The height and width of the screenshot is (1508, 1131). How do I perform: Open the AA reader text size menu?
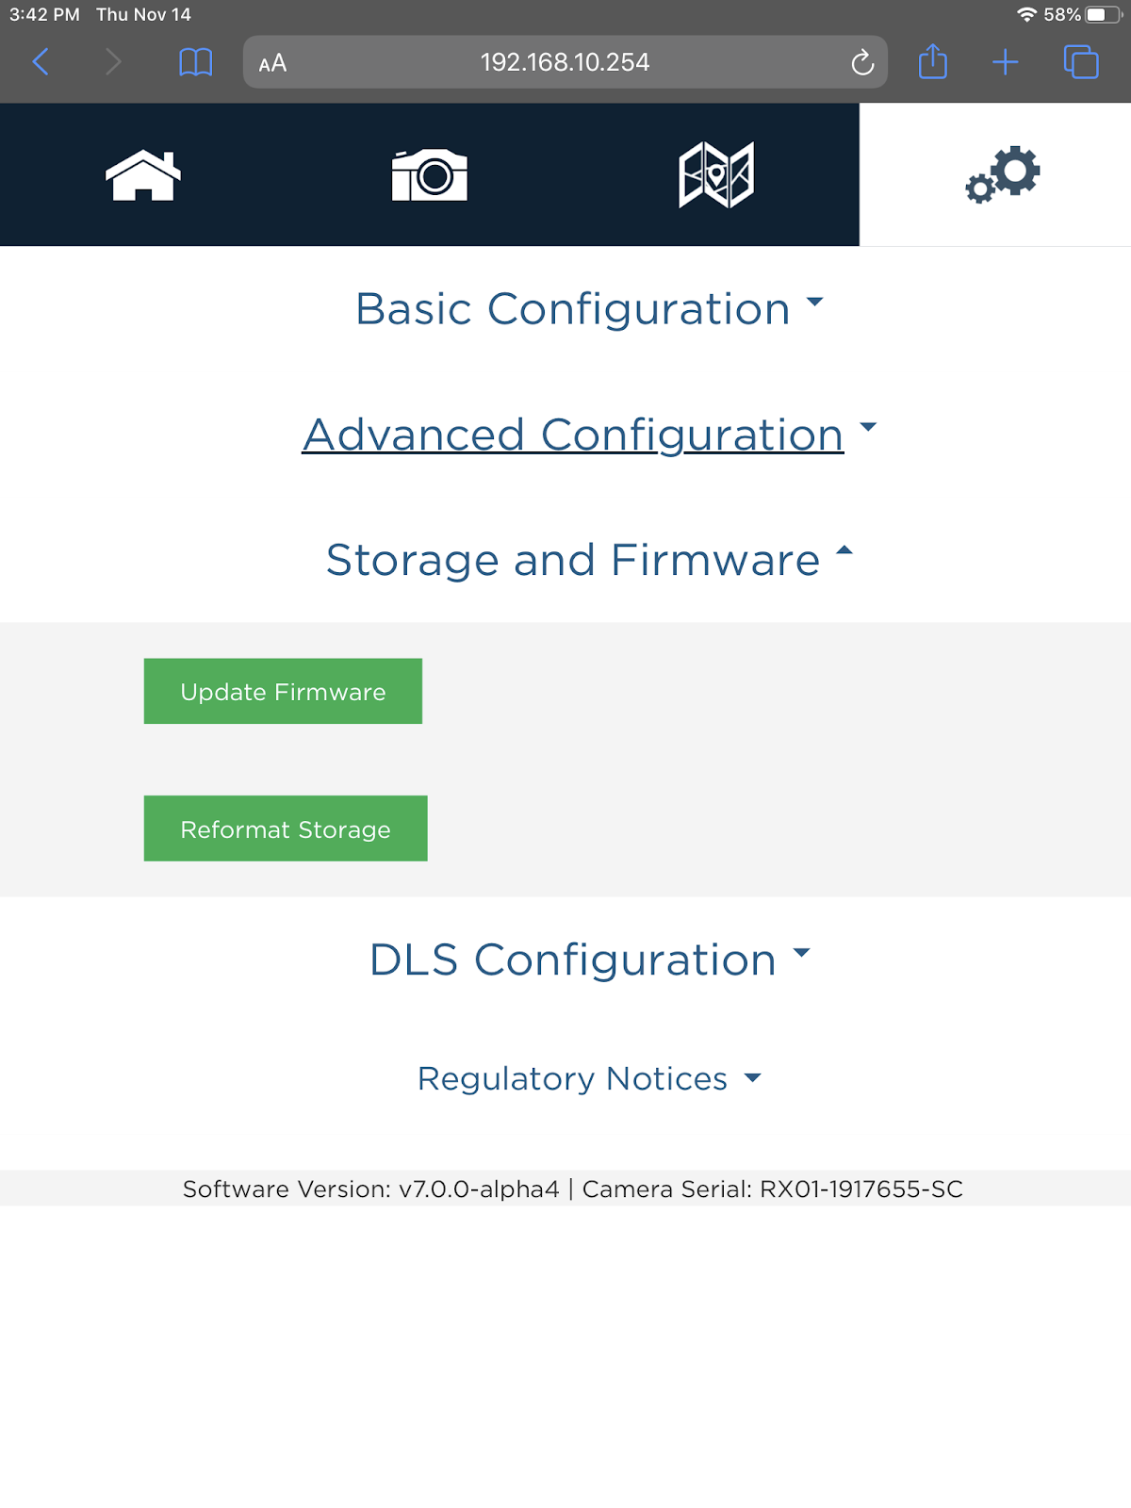pyautogui.click(x=272, y=63)
